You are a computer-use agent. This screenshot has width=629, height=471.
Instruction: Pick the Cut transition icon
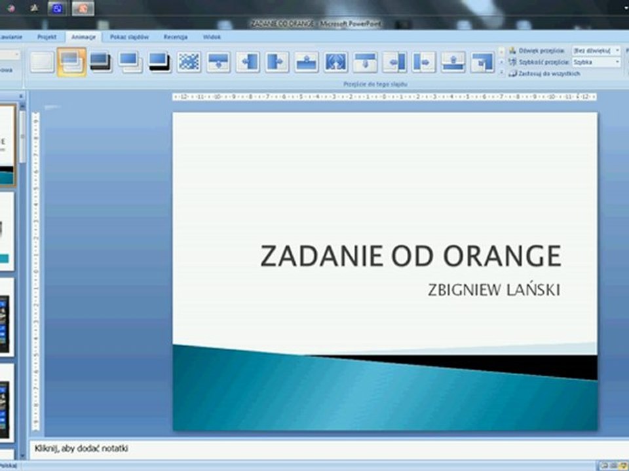tap(130, 62)
